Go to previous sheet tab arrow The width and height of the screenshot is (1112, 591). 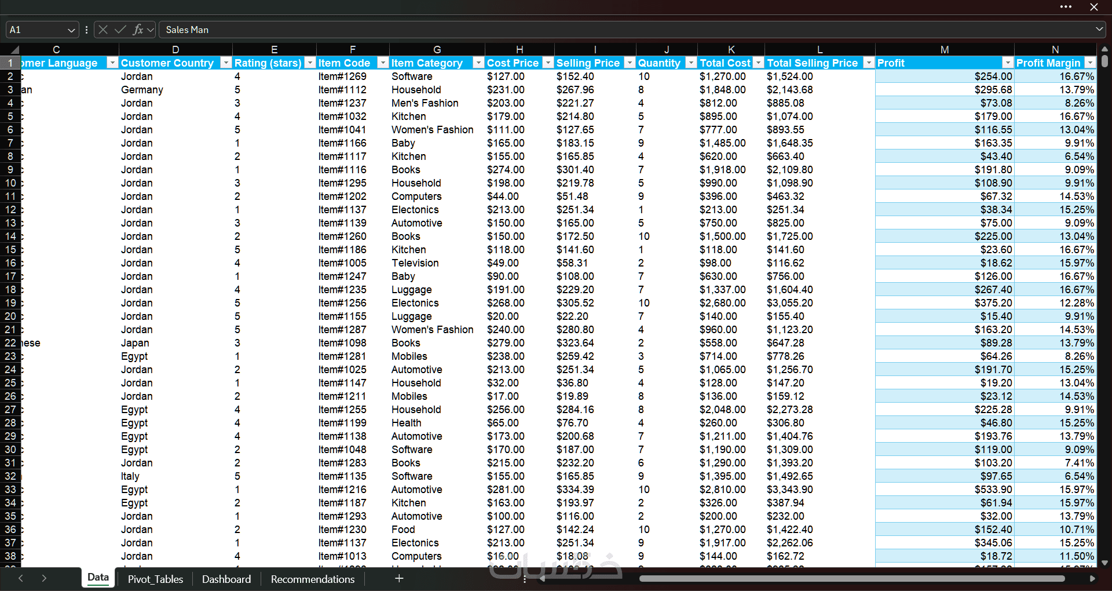coord(21,578)
